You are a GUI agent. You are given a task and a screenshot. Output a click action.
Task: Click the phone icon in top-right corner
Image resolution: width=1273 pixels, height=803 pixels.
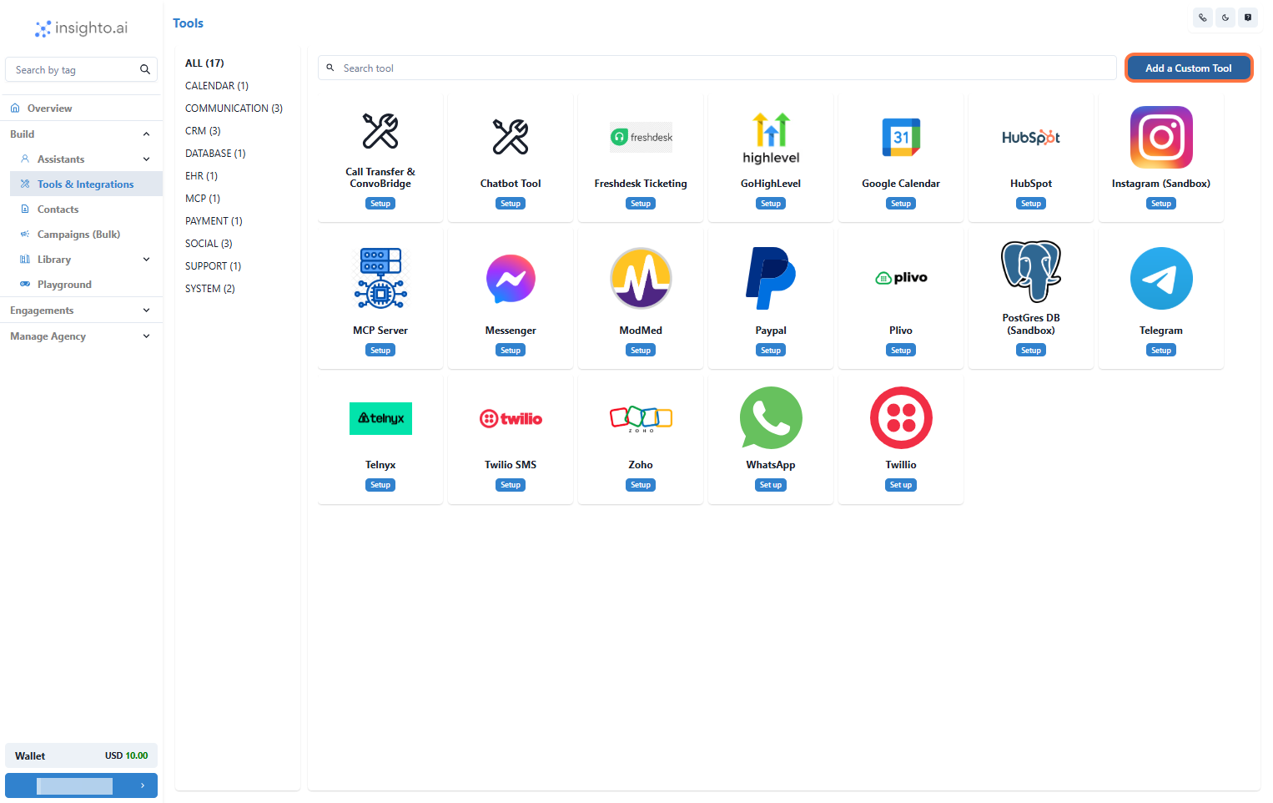pos(1202,17)
